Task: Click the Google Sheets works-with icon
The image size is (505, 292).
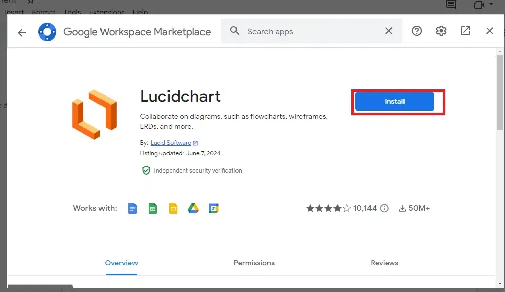Action: 153,208
